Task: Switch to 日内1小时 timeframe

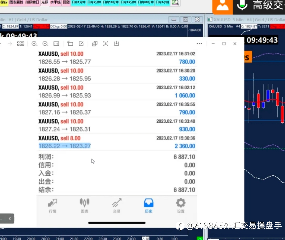Action: click(x=162, y=2)
